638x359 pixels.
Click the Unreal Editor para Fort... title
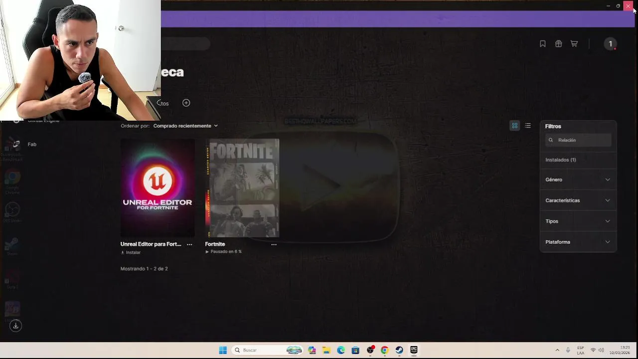tap(151, 244)
